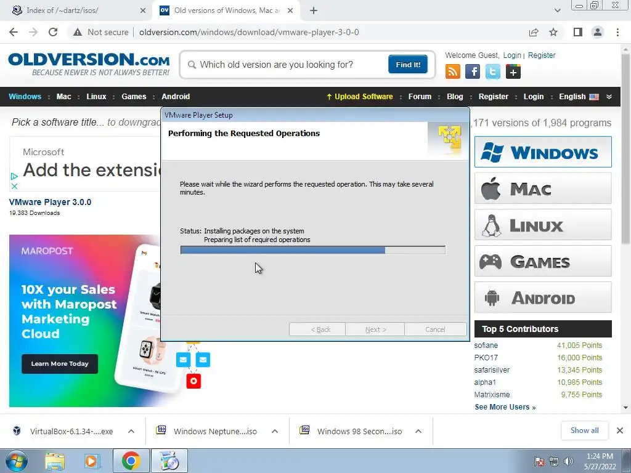This screenshot has width=631, height=473.
Task: Close the Microsoft ad with X icon
Action: click(14, 186)
